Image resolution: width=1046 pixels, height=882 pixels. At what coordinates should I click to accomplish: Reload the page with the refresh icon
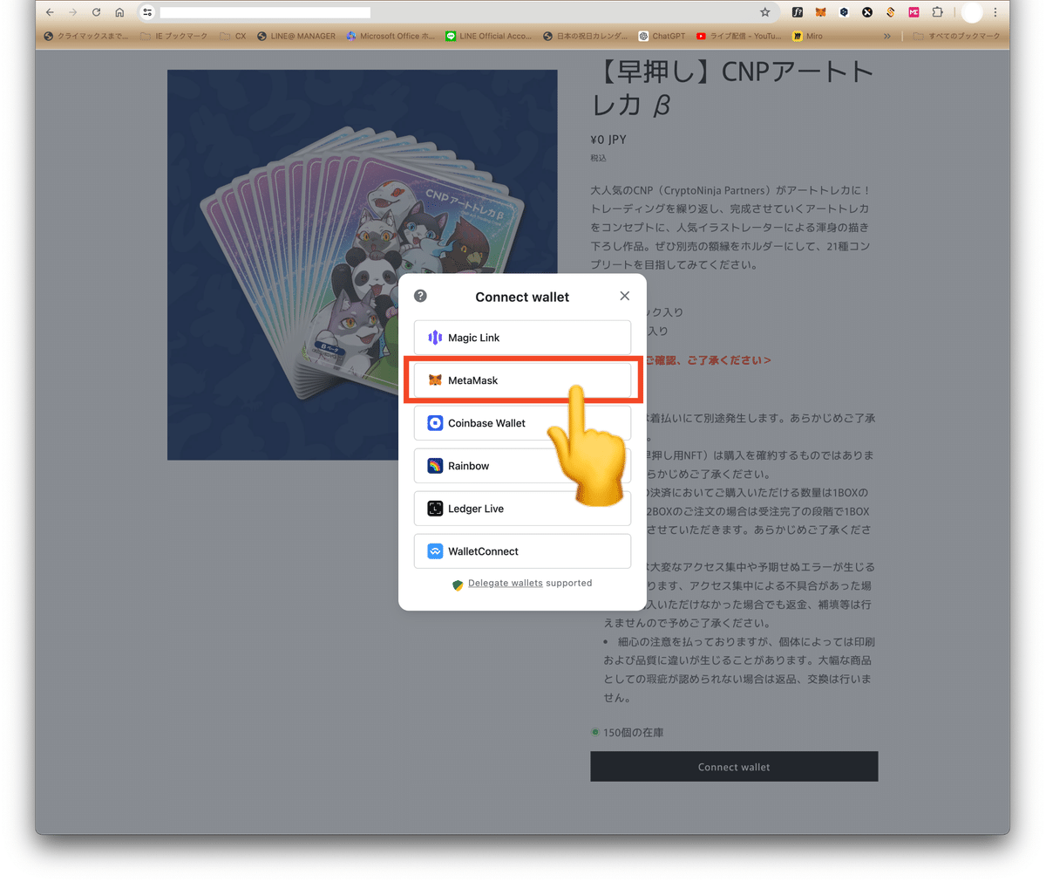tap(96, 12)
